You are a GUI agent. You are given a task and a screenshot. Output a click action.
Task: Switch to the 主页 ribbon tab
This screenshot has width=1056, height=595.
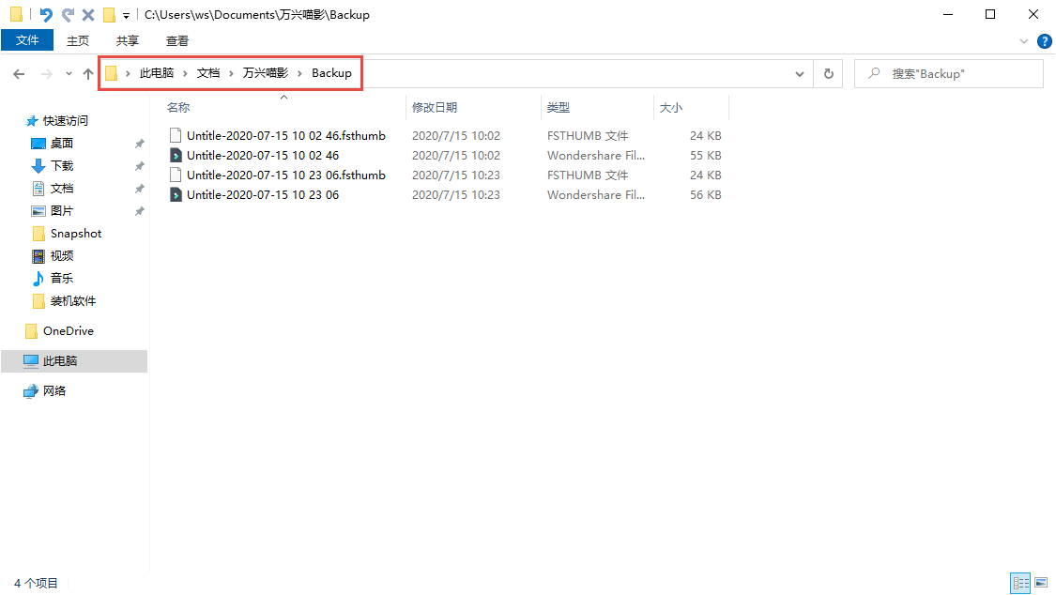click(x=78, y=41)
